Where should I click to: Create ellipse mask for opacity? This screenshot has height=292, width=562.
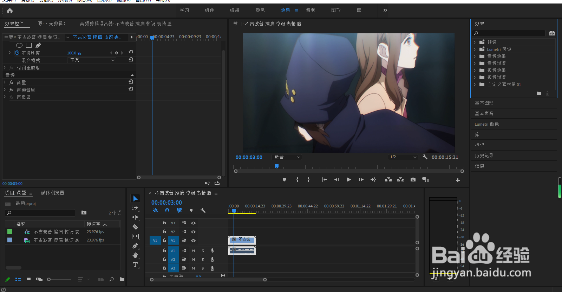click(x=19, y=45)
